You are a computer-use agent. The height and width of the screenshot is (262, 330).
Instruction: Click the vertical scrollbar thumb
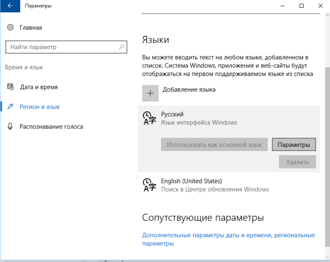[327, 157]
